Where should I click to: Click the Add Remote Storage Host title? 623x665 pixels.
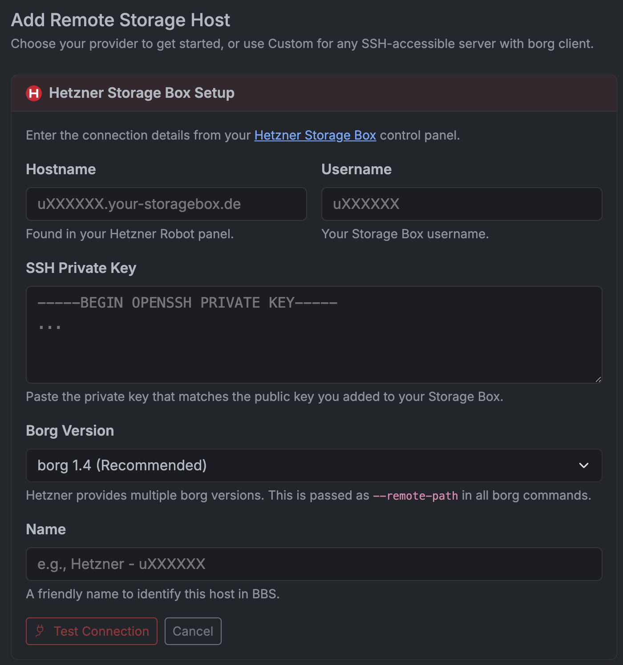pyautogui.click(x=121, y=20)
